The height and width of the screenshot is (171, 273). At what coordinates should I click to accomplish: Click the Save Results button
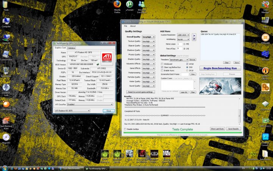click(x=233, y=129)
